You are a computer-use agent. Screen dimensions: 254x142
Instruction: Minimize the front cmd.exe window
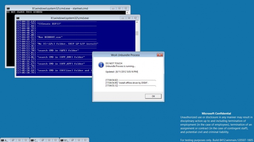123,18
